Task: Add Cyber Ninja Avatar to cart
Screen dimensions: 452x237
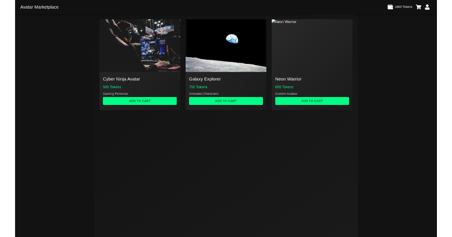Action: (x=140, y=101)
